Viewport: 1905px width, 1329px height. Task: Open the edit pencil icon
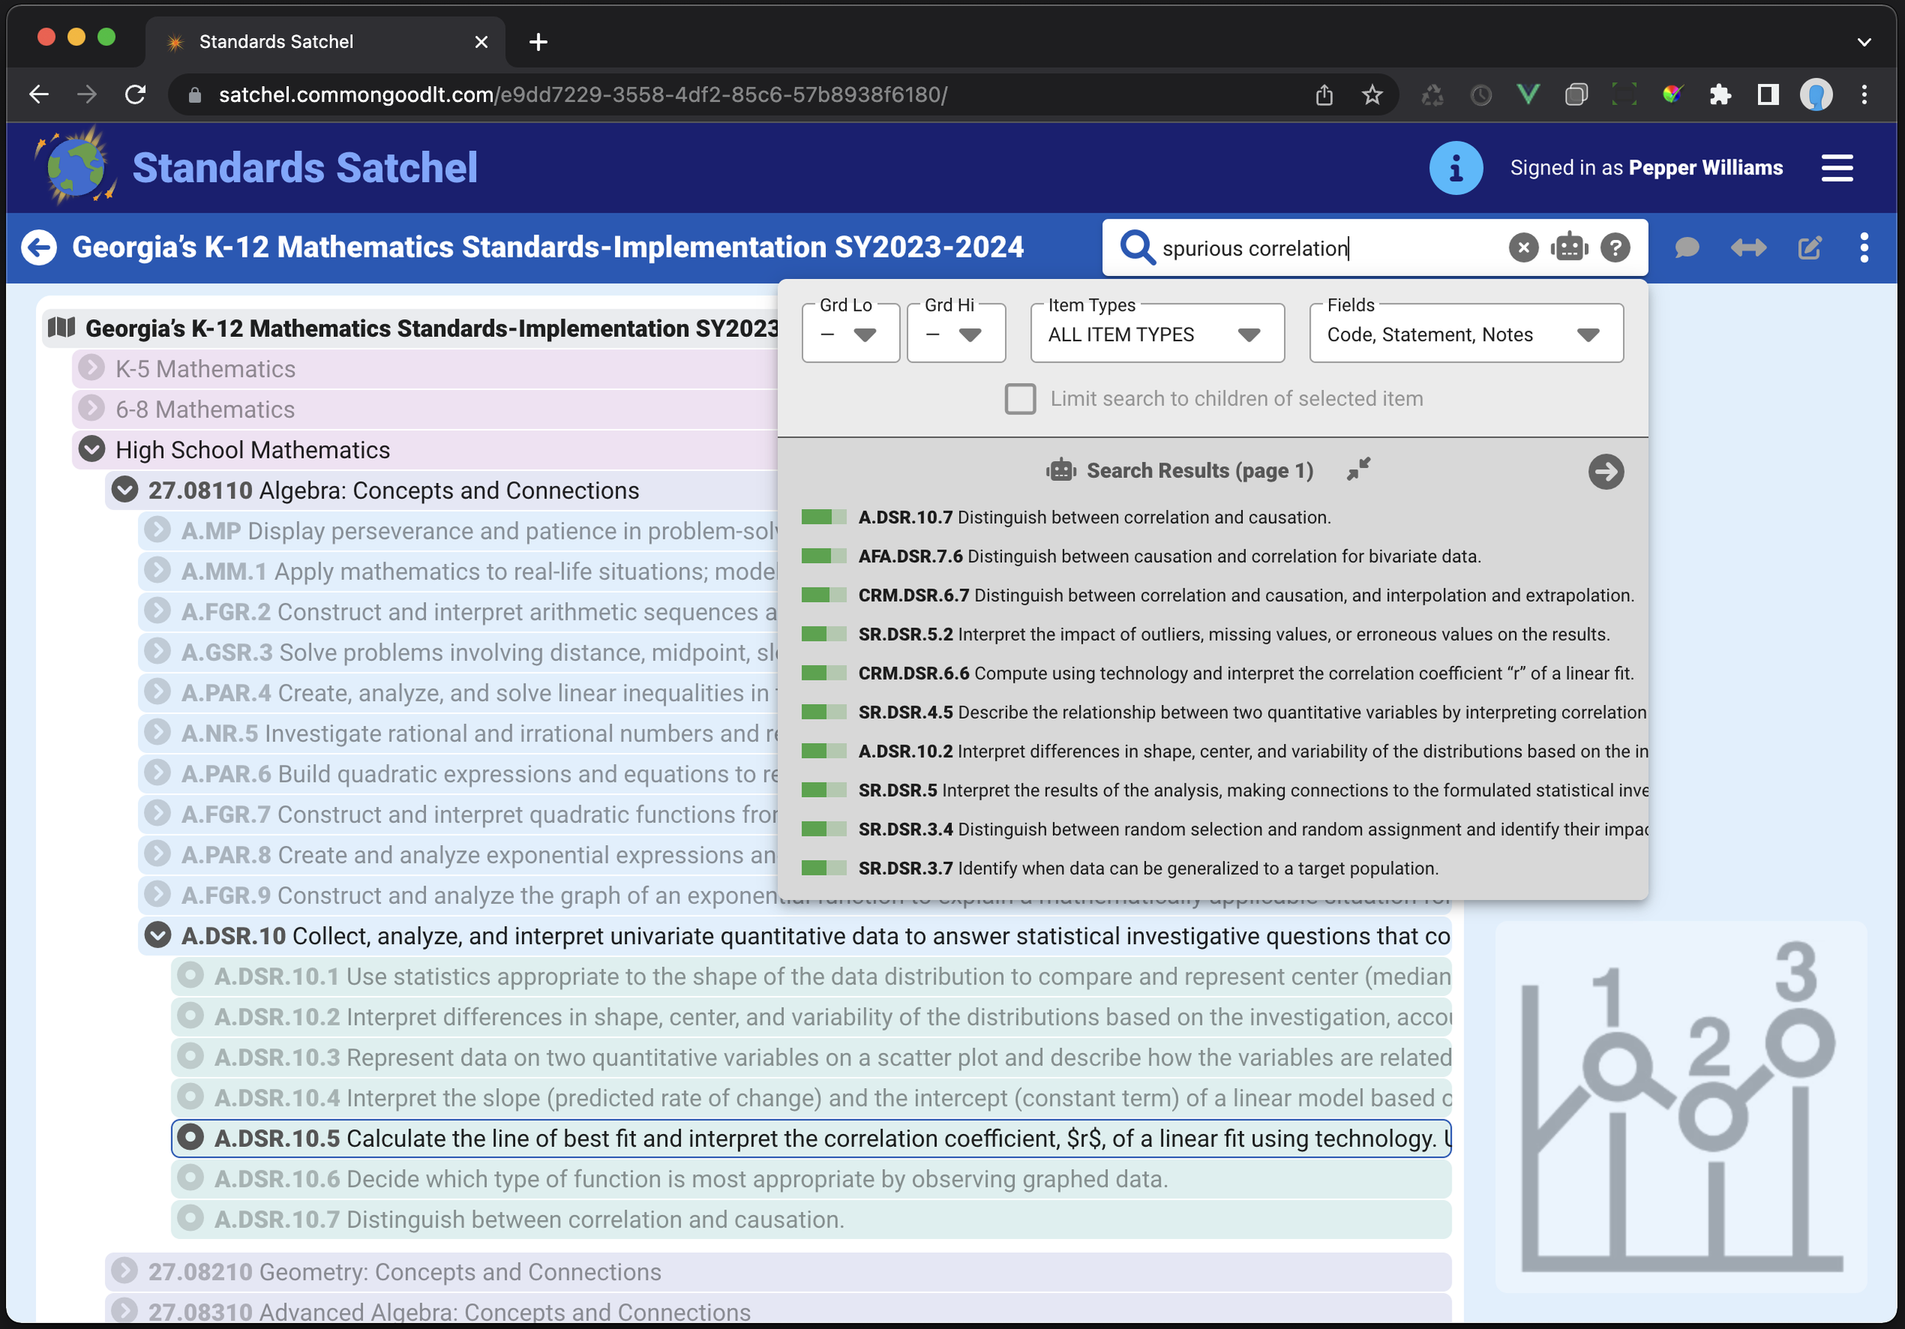(1811, 247)
